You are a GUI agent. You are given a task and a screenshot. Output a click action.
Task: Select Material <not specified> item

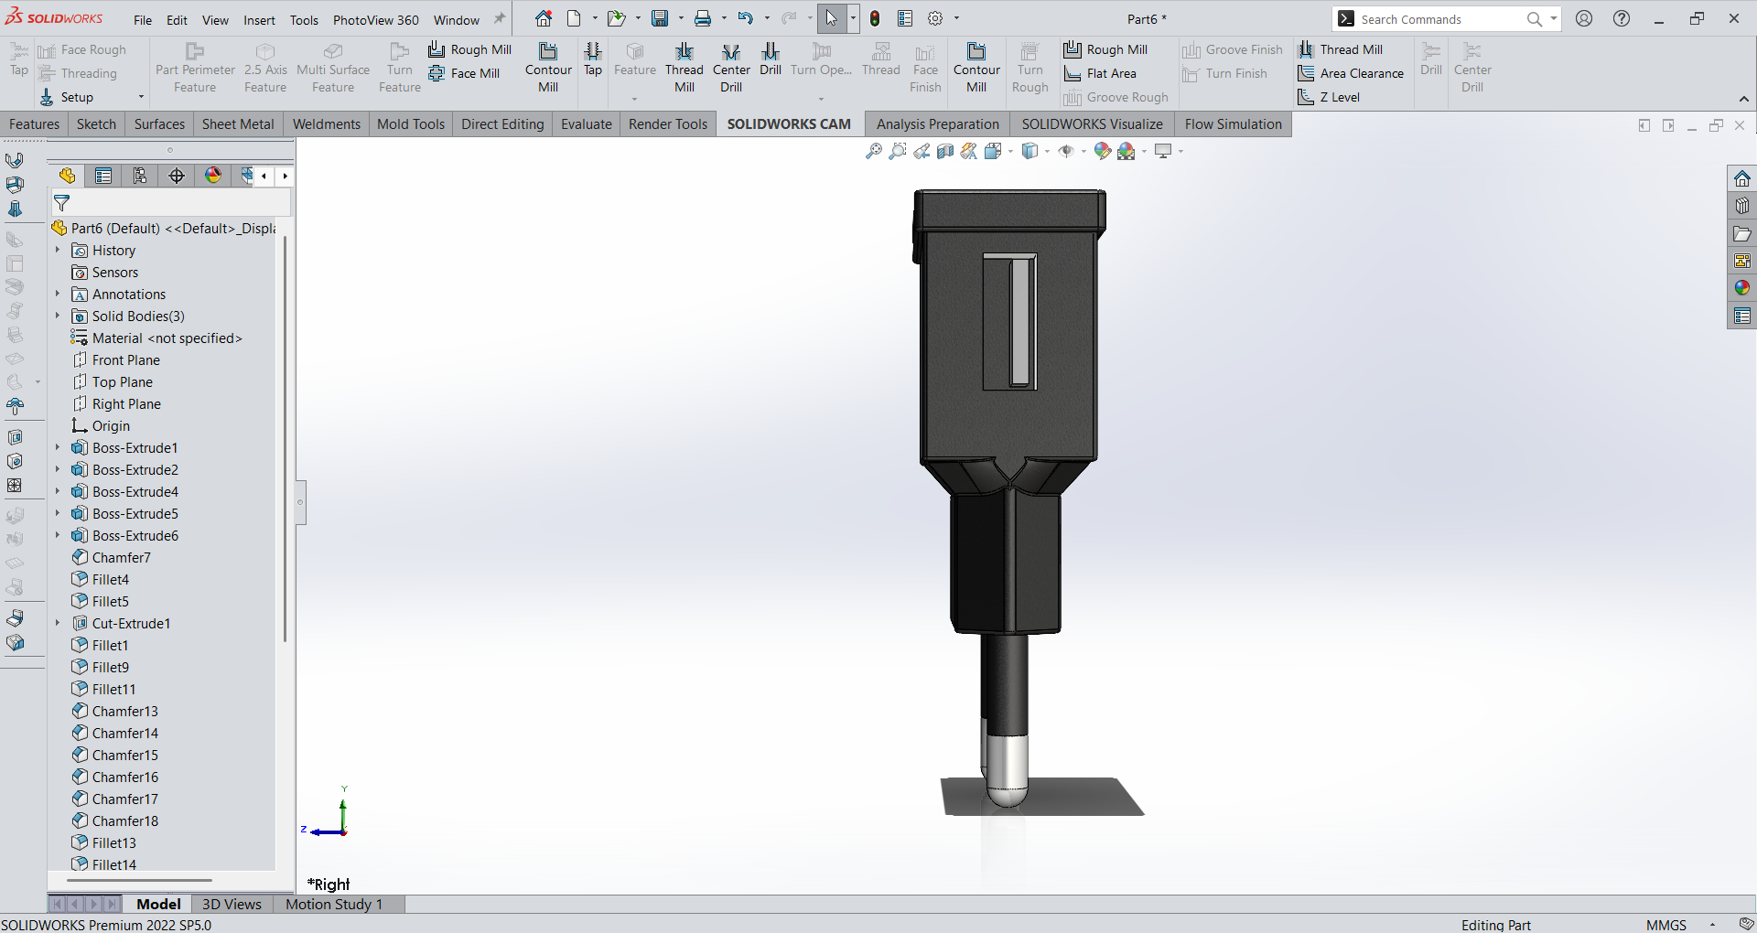pyautogui.click(x=156, y=338)
